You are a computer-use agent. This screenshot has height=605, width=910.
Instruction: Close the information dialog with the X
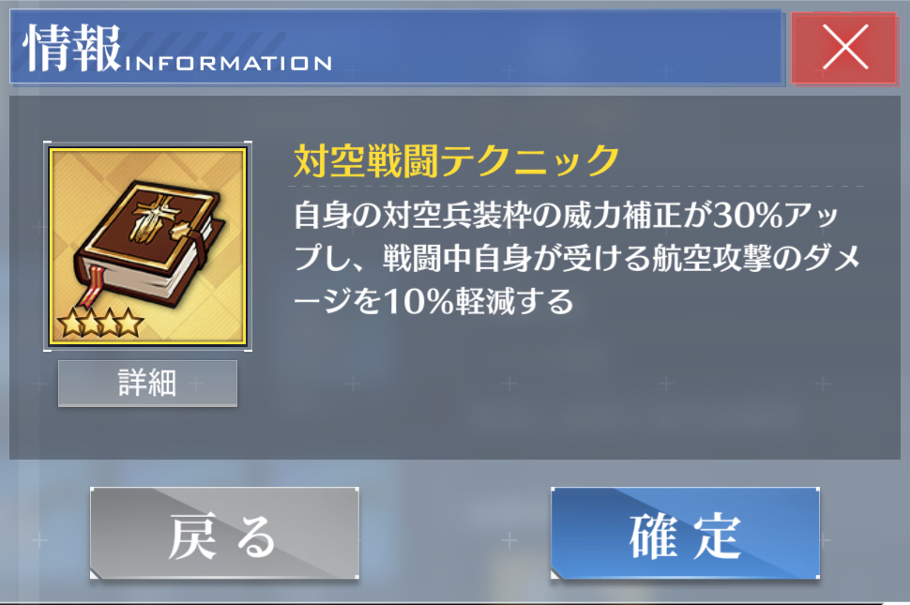(844, 48)
